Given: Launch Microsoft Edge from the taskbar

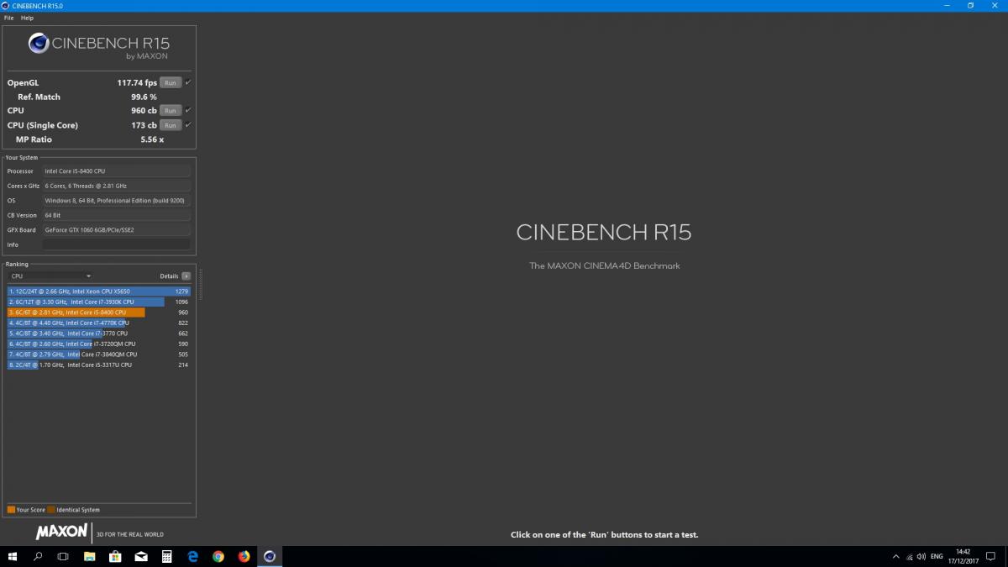Looking at the screenshot, I should [x=192, y=556].
